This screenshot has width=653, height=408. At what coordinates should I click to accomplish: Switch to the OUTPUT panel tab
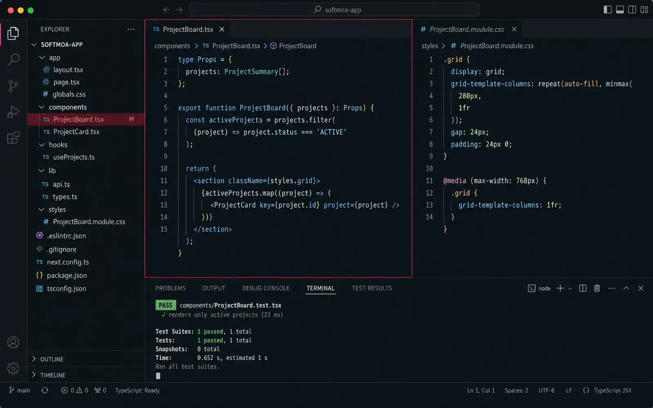[x=214, y=288]
